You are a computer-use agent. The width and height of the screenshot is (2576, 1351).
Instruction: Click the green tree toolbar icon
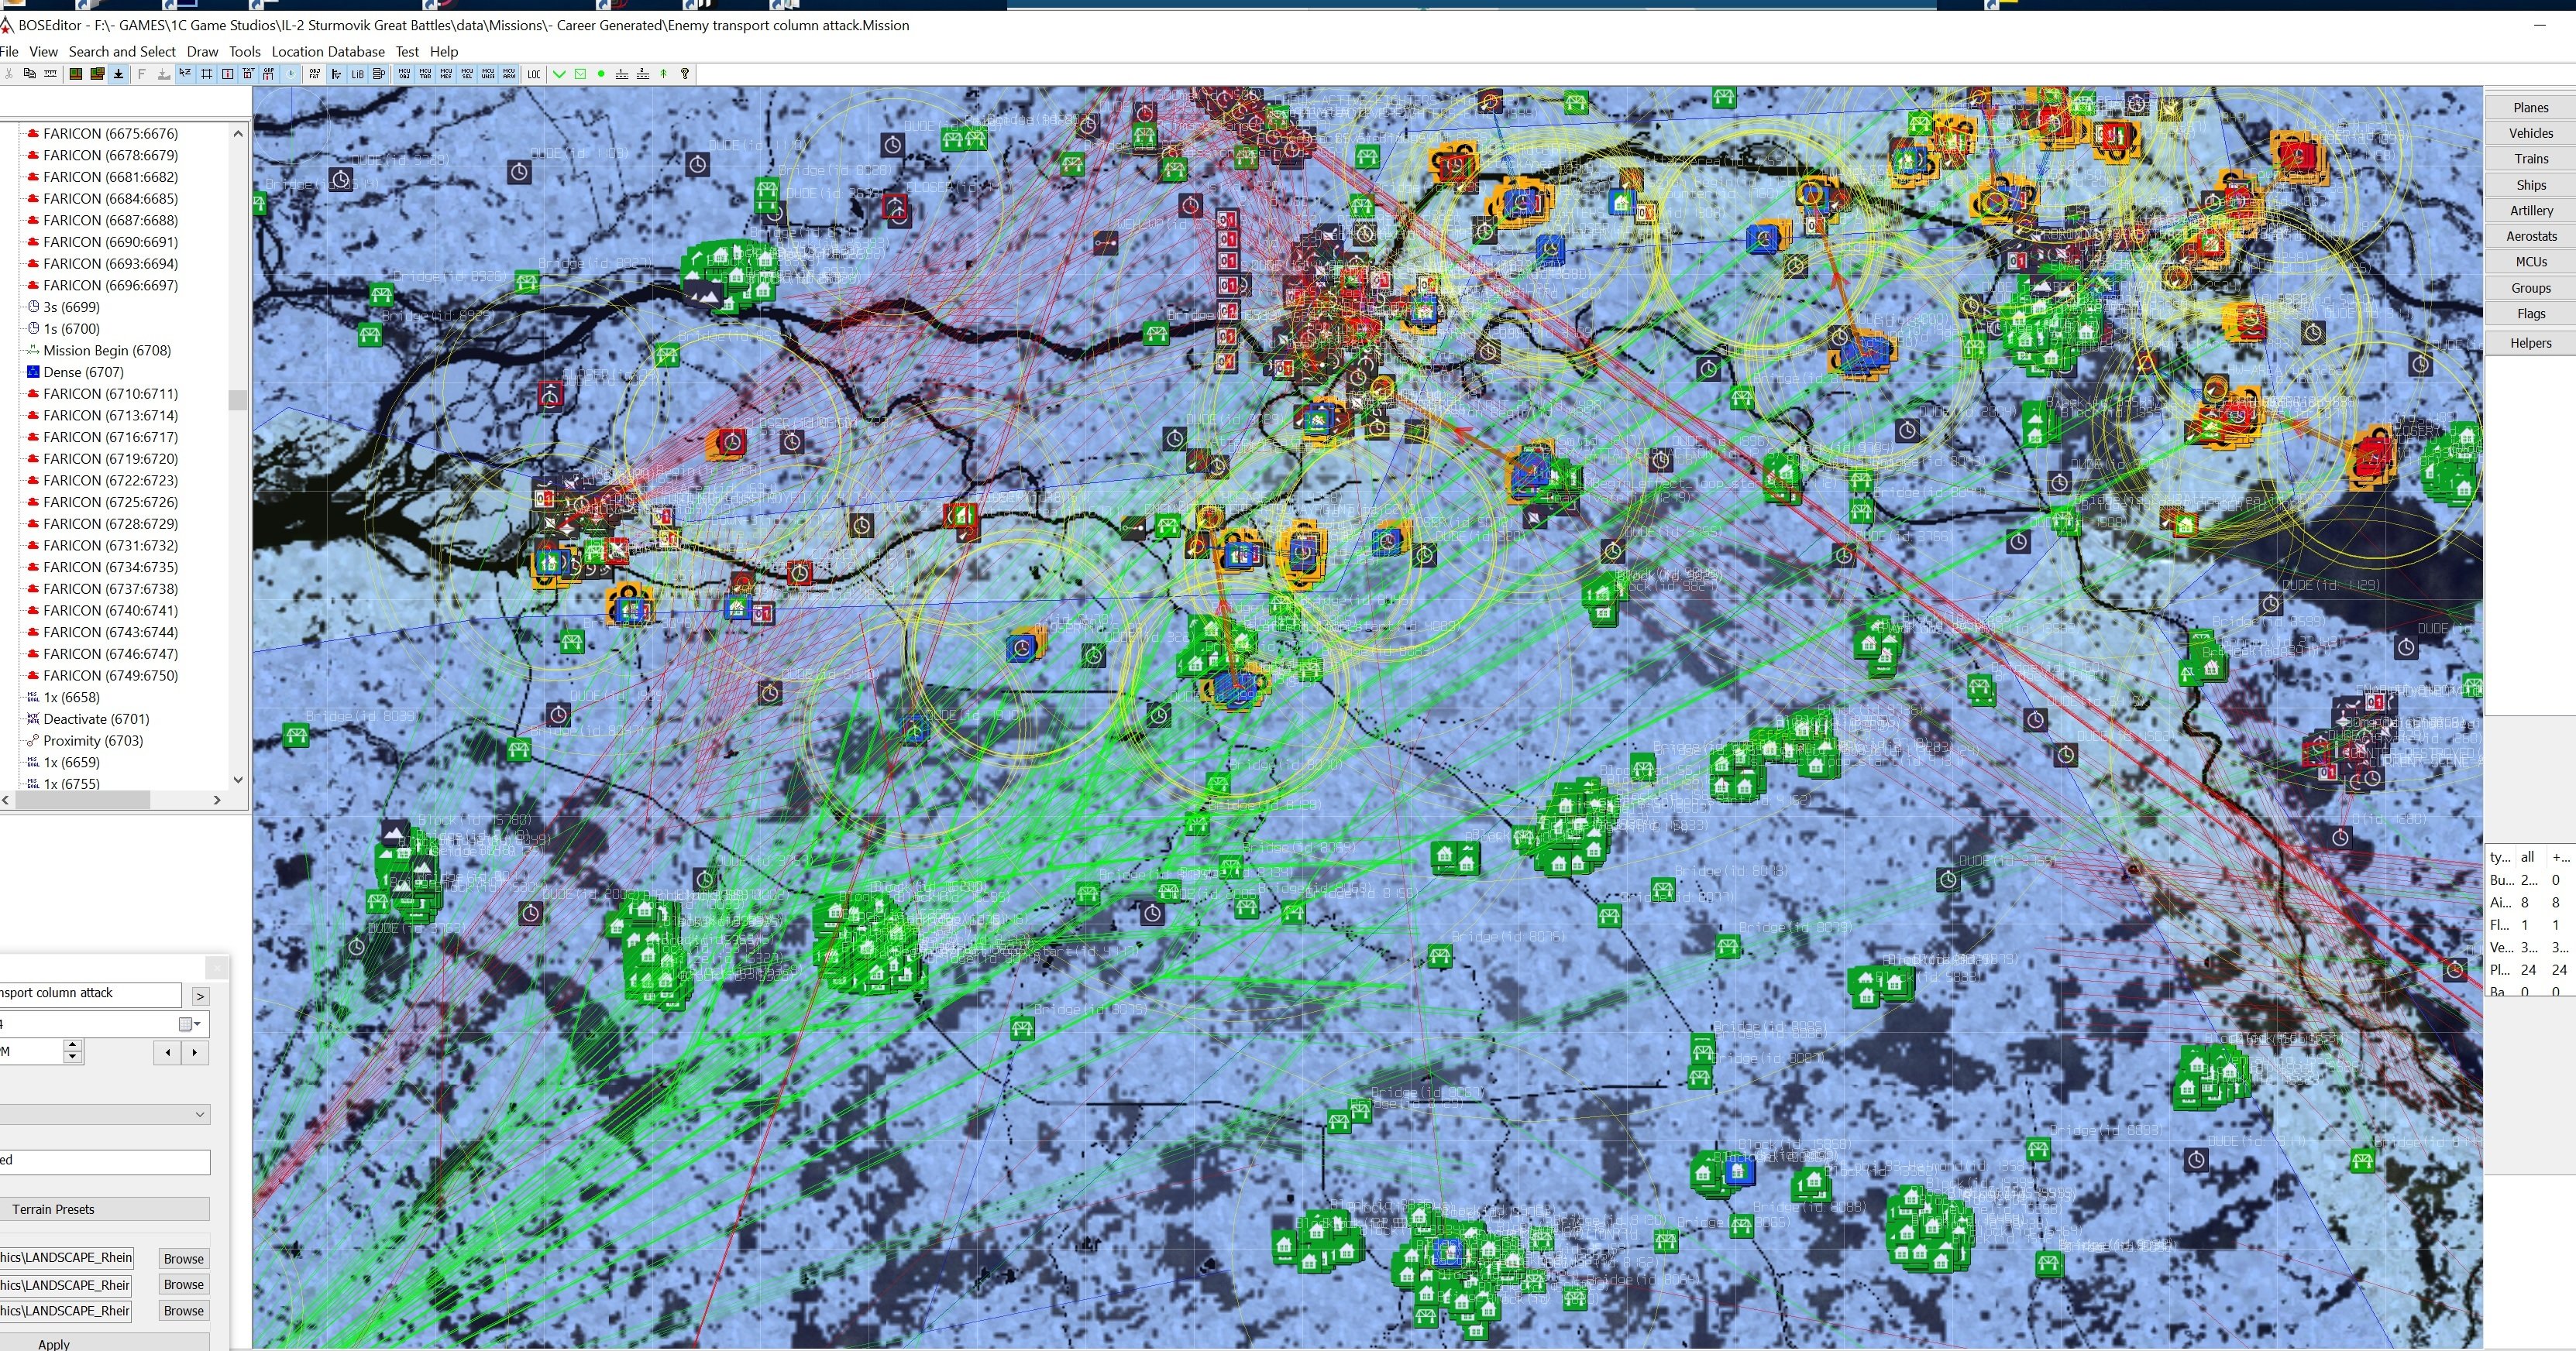[663, 74]
